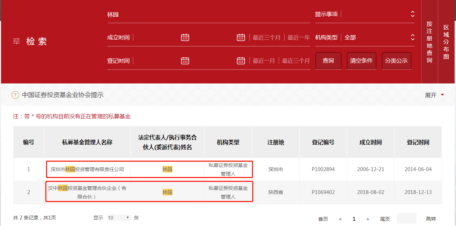Click the page jump input box
456x226 pixels.
406,218
